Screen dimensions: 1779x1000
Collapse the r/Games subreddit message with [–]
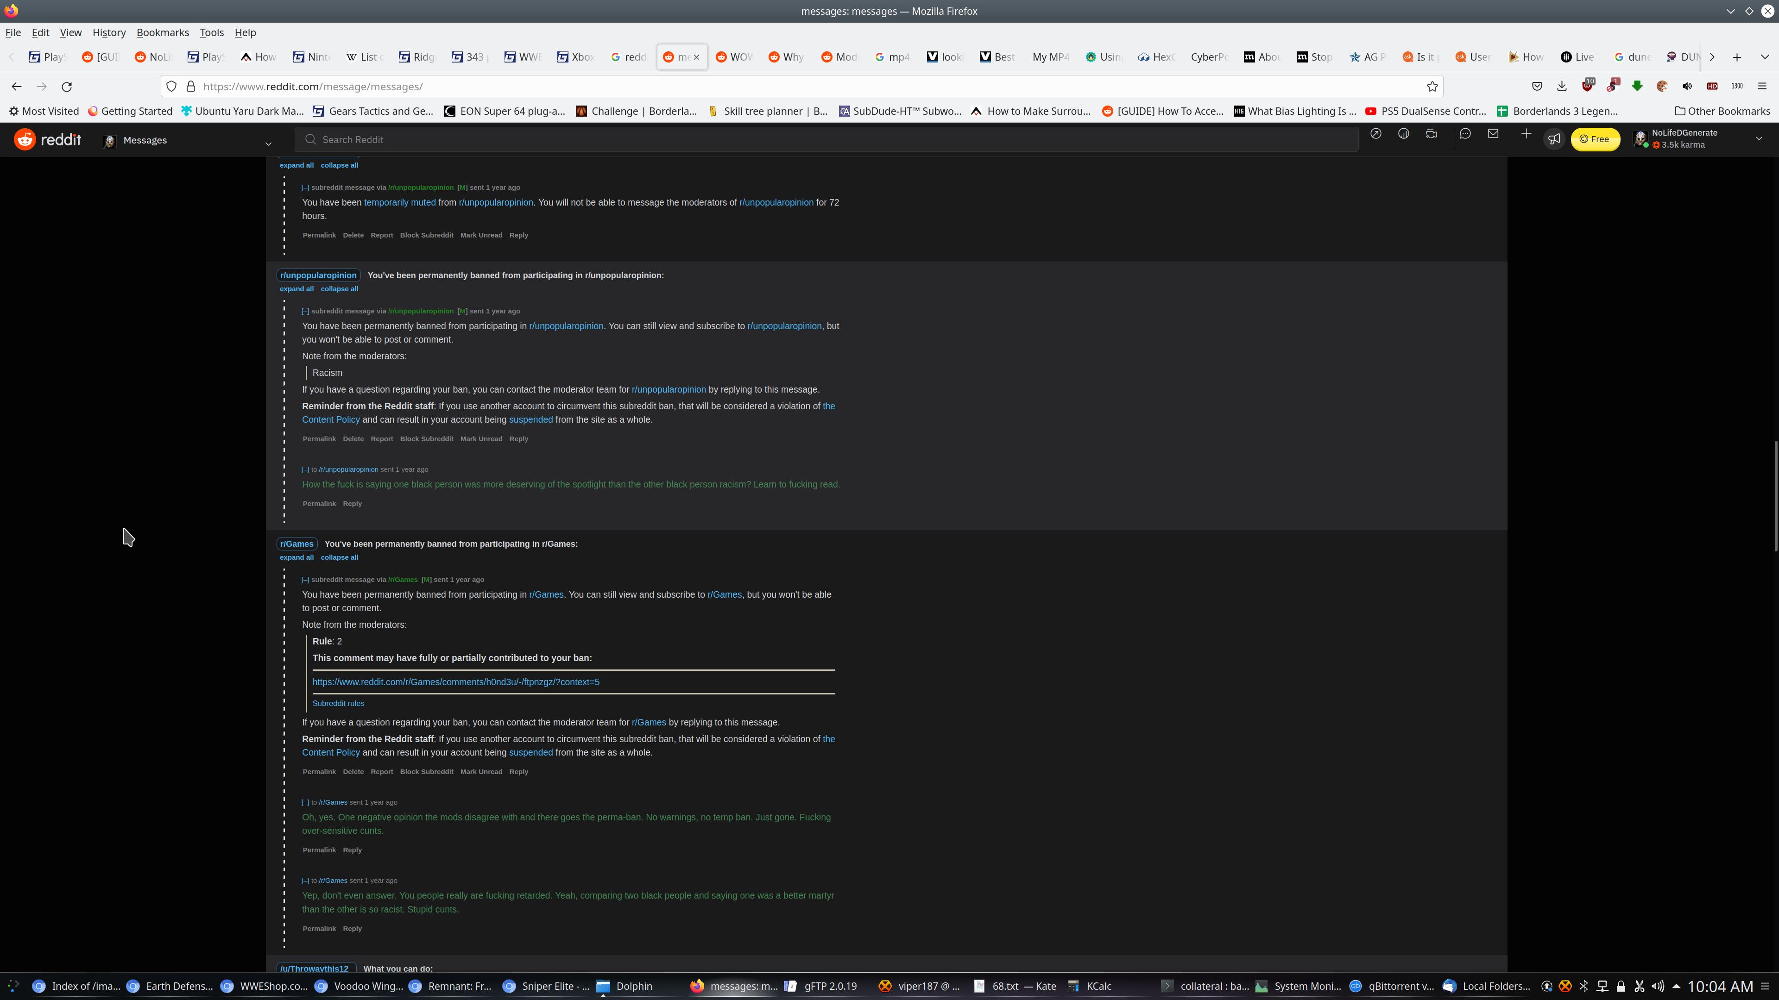click(x=305, y=580)
